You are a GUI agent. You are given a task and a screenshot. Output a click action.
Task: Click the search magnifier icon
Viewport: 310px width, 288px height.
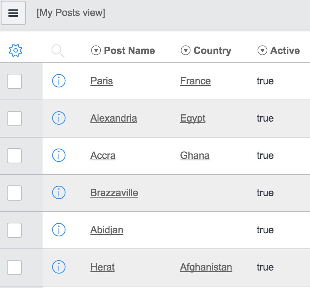click(58, 51)
